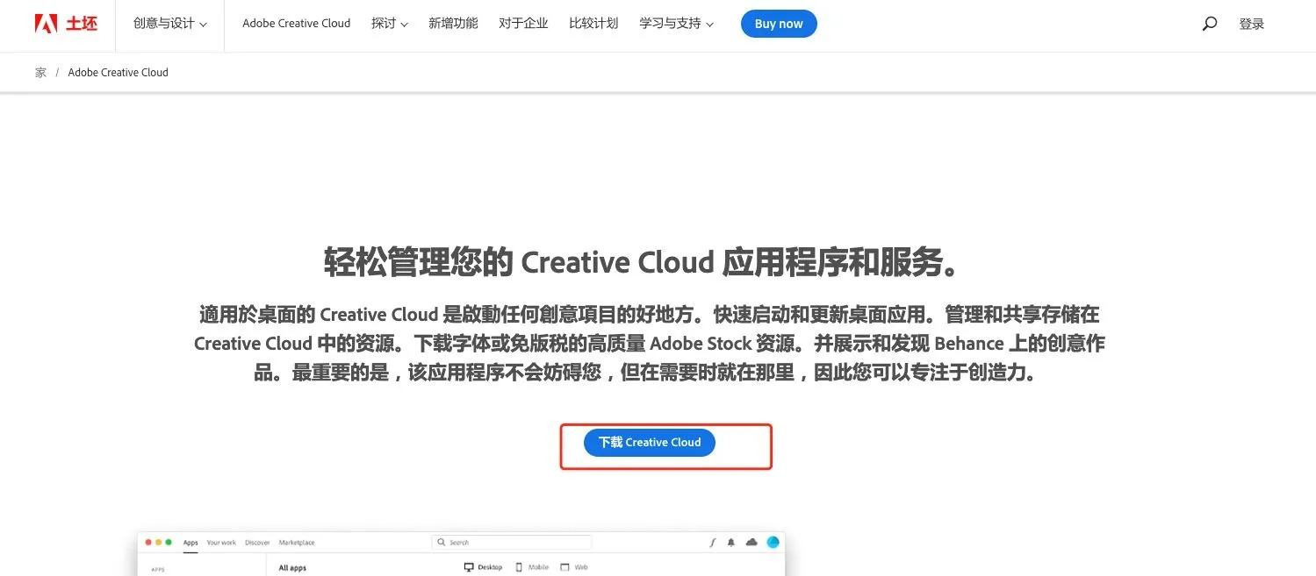Image resolution: width=1316 pixels, height=576 pixels.
Task: Select the Desktop monitor icon in preview
Action: [469, 567]
